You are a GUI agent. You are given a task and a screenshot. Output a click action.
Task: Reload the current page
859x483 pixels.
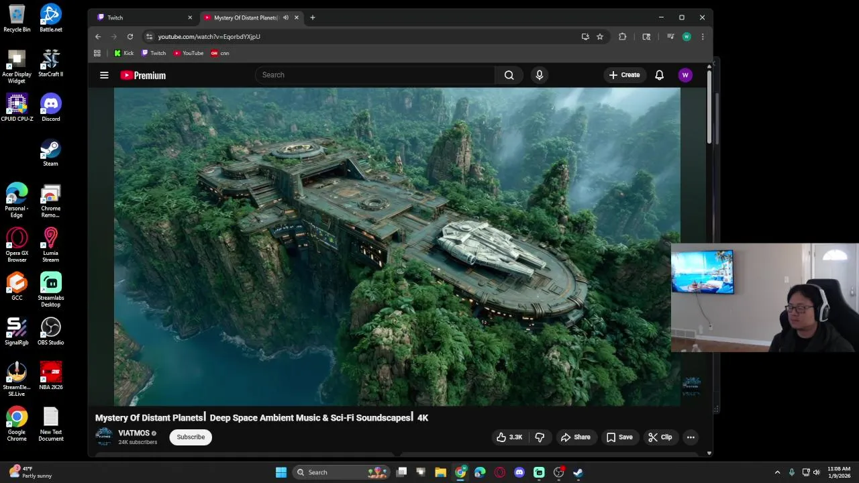pyautogui.click(x=130, y=37)
